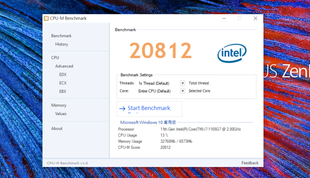Click the CPU-M Score value 20812
The height and width of the screenshot is (178, 310).
coord(165,147)
